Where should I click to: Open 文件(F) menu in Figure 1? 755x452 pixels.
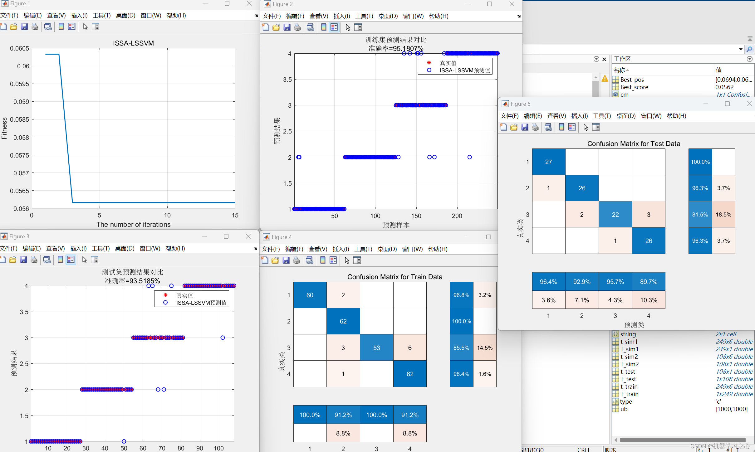9,16
